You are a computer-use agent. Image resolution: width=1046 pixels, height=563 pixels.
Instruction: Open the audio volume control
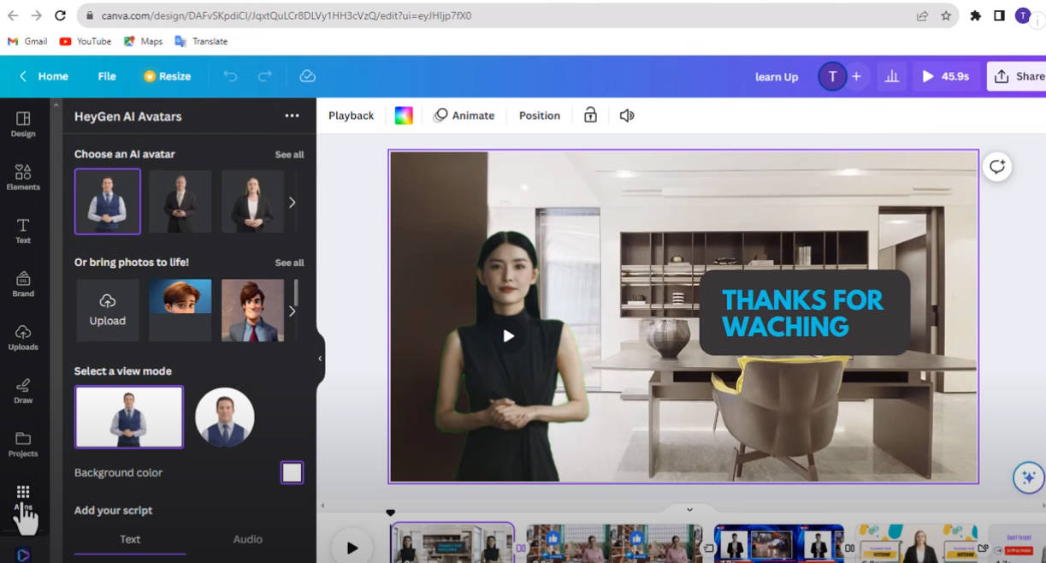626,115
